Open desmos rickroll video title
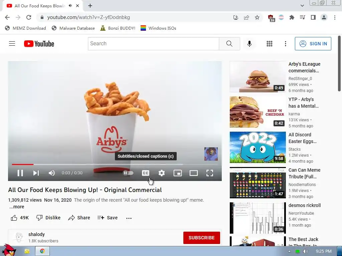 tap(305, 205)
